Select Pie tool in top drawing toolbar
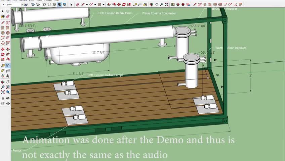This screenshot has height=161, width=285. 240,5
